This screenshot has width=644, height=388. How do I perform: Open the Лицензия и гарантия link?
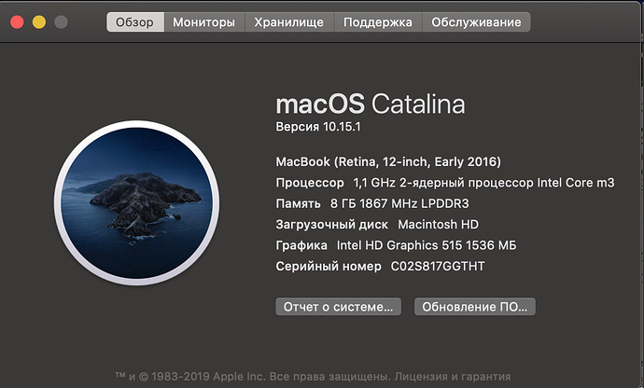(453, 376)
